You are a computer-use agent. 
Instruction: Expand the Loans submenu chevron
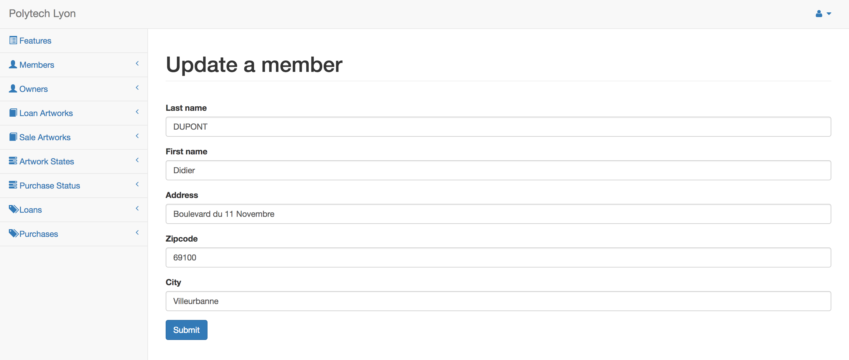point(137,209)
